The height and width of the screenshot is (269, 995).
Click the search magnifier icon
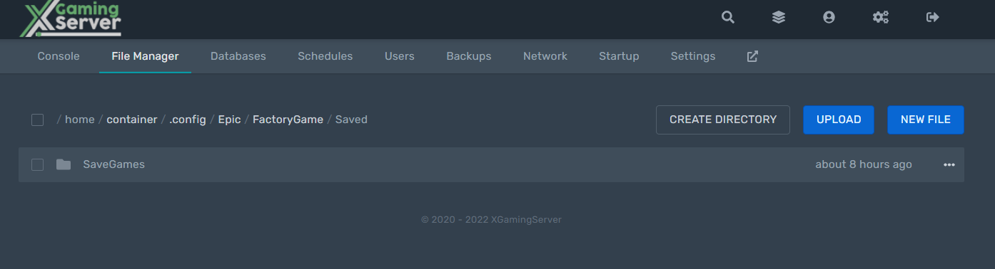click(x=728, y=17)
